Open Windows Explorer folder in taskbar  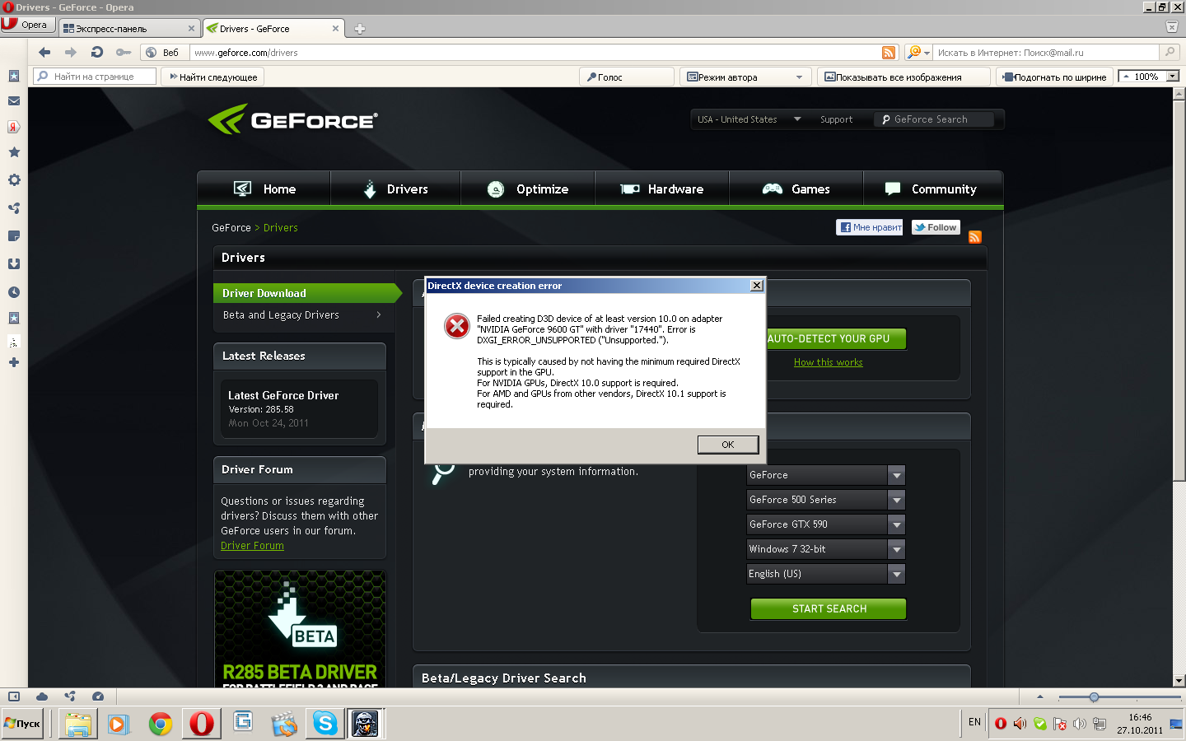pos(78,724)
